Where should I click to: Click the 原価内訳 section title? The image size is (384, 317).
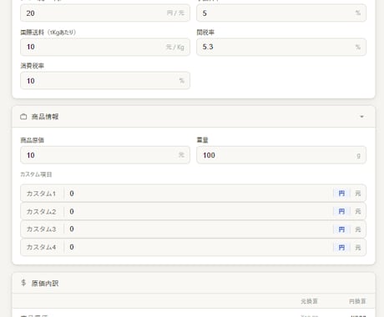click(x=45, y=283)
